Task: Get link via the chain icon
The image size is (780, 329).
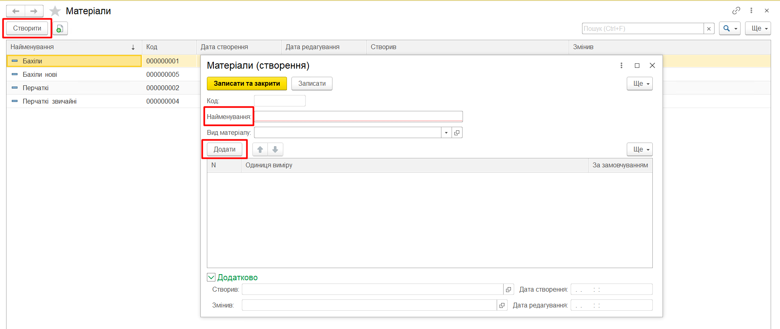Action: tap(736, 11)
